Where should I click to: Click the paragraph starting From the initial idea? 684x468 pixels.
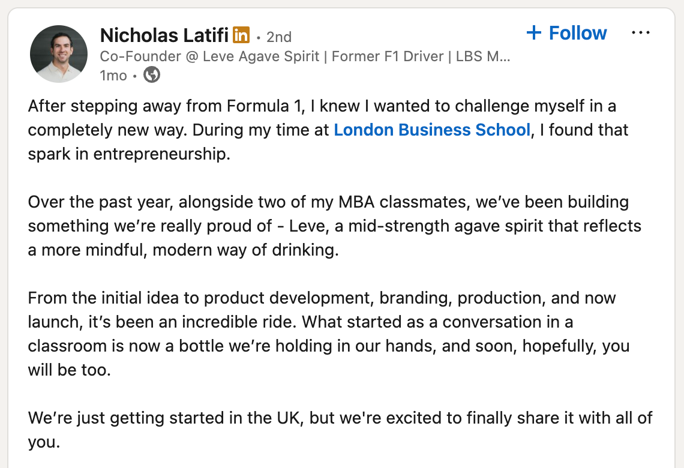(329, 334)
